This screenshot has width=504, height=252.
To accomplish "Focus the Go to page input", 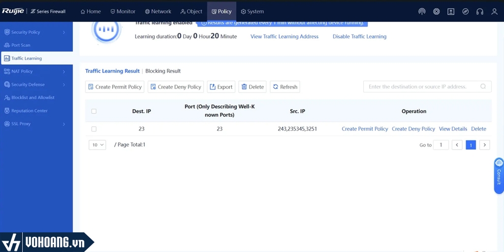I will click(x=441, y=145).
